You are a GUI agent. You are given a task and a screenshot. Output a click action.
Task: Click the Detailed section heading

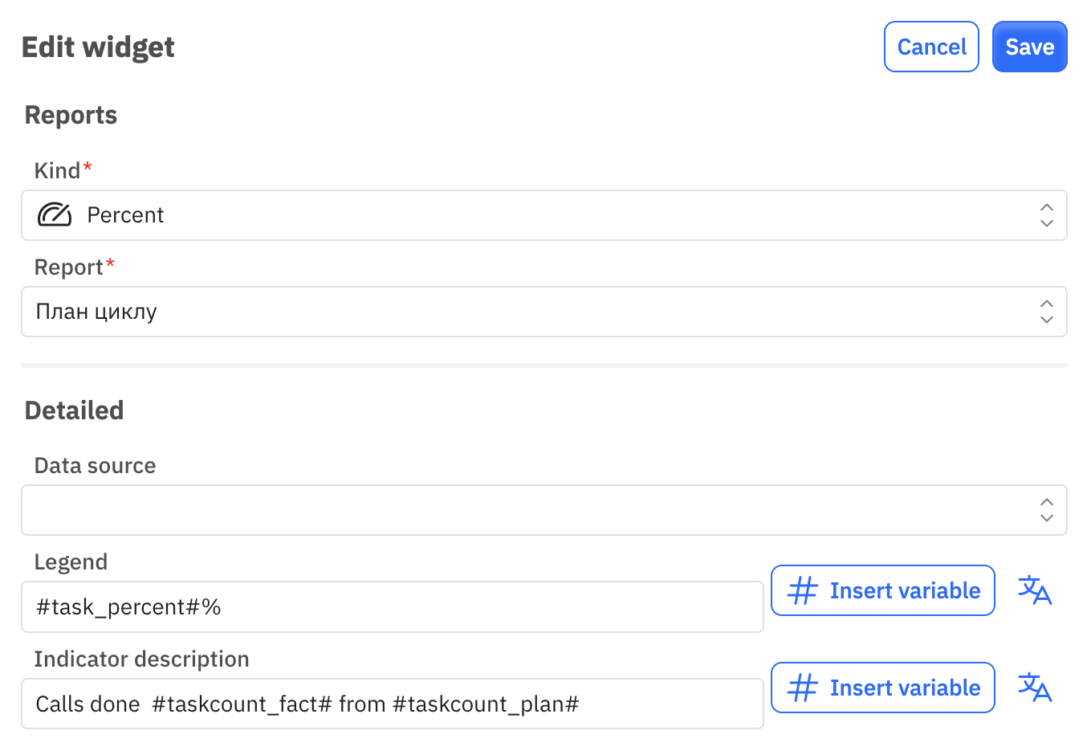[74, 410]
